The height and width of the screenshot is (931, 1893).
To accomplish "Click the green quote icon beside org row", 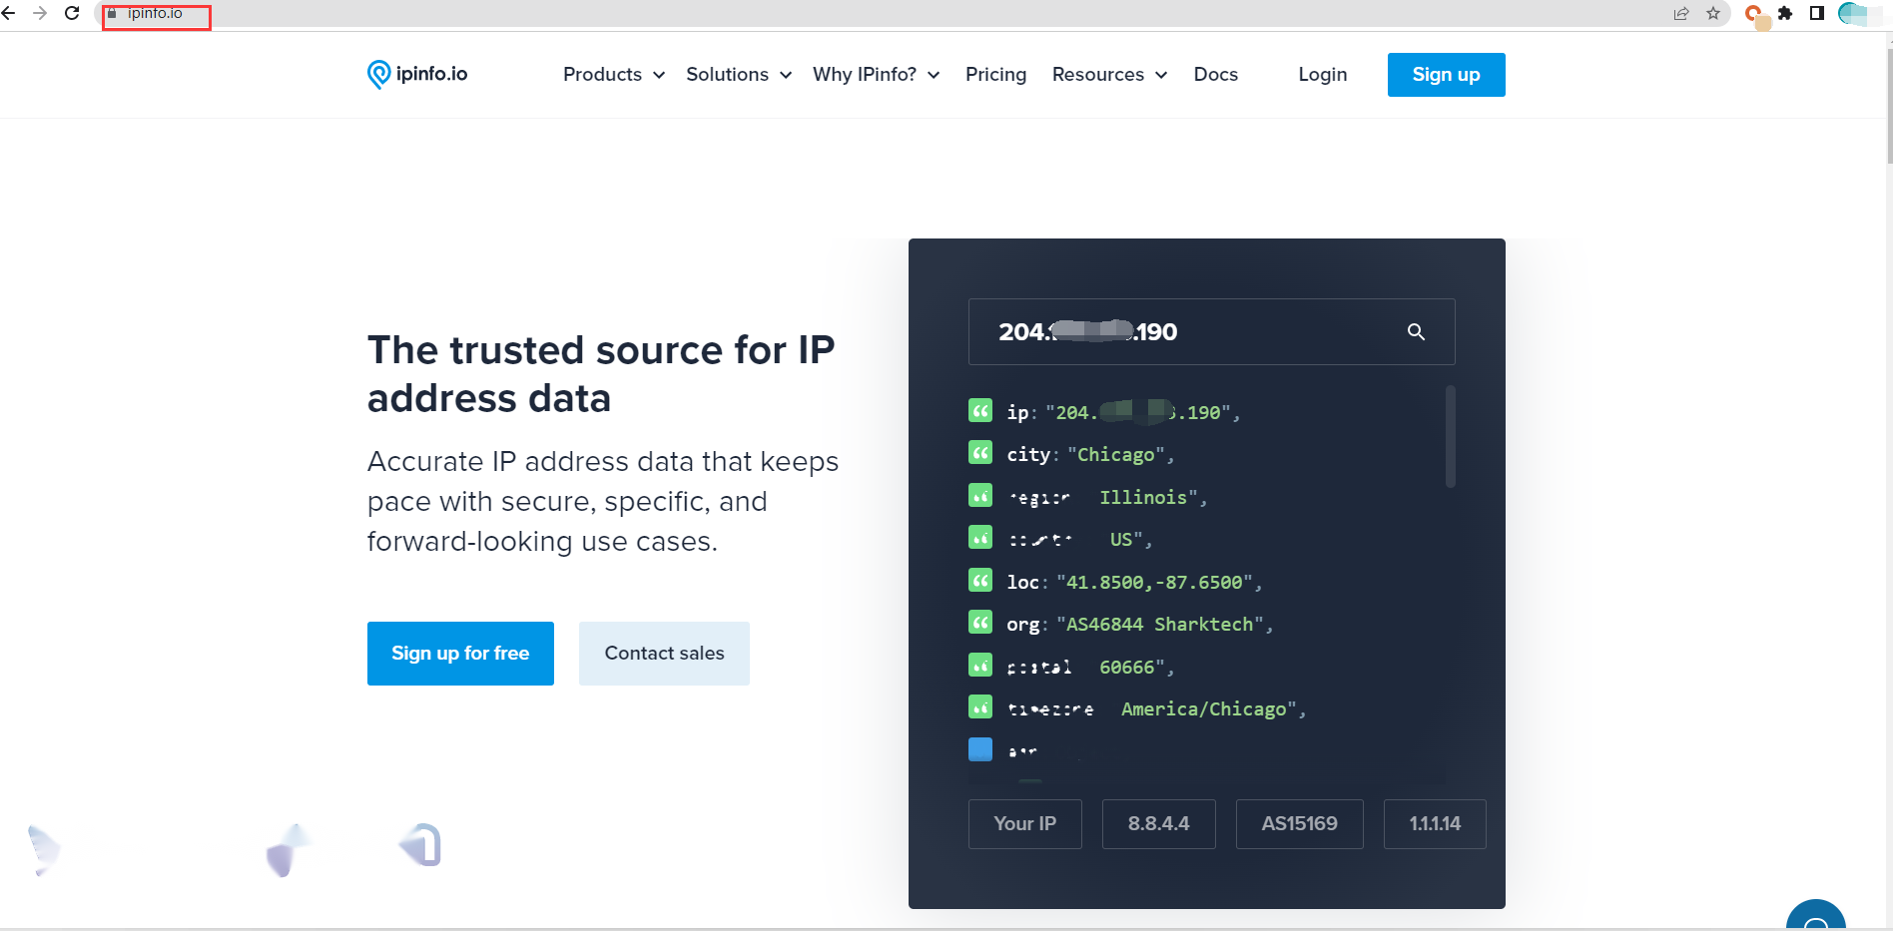I will 980,623.
